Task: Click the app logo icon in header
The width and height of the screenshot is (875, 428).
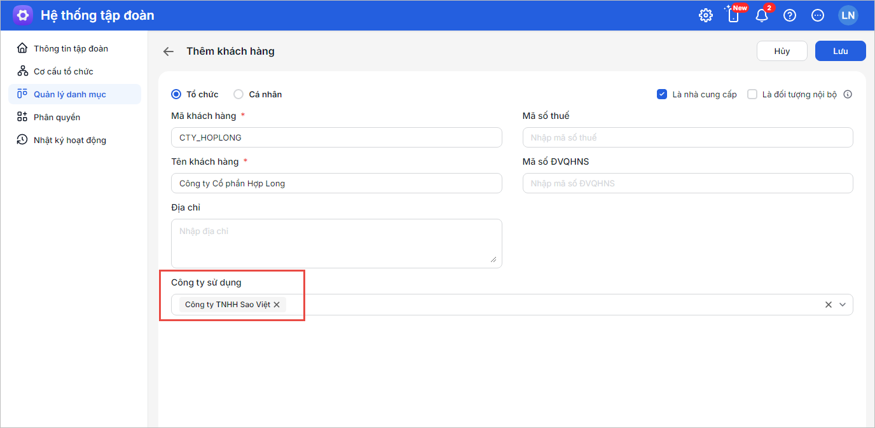Action: [23, 15]
